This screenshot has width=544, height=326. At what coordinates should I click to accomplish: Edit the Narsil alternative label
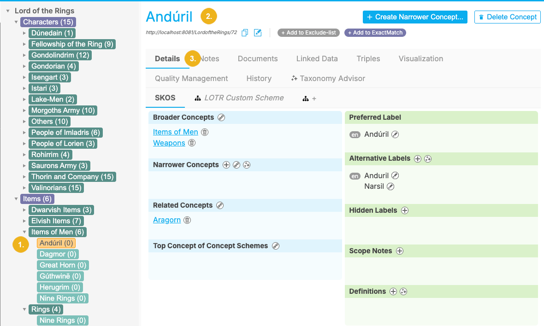pos(390,186)
